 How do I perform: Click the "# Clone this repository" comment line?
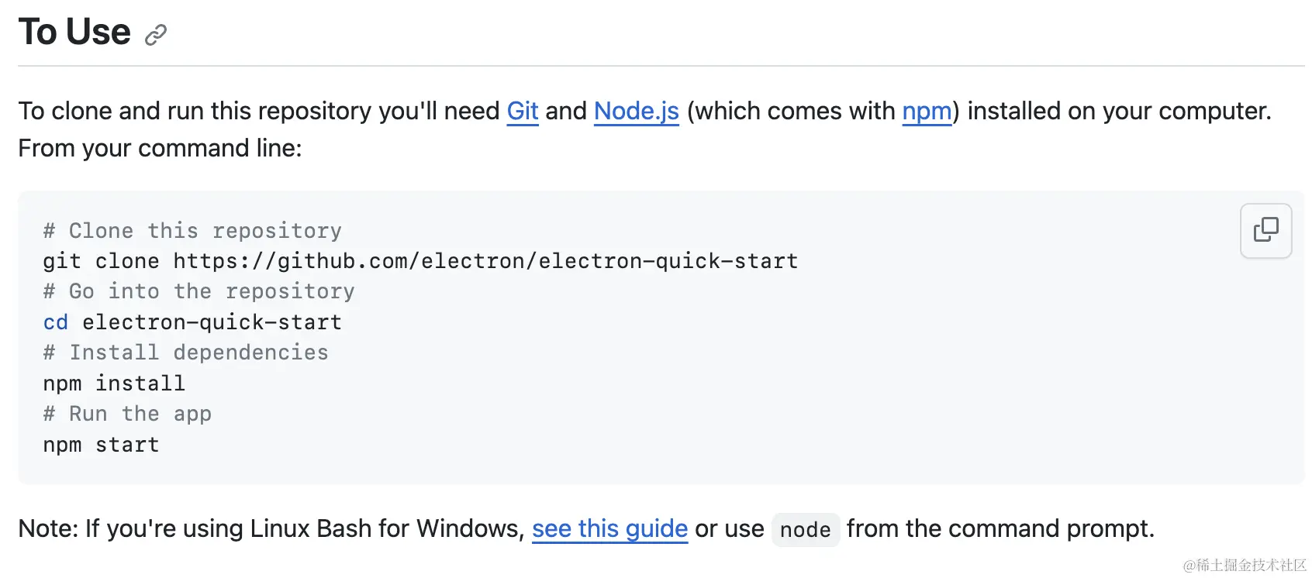[192, 231]
